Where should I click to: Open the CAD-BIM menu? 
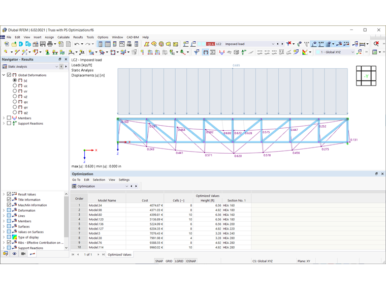click(133, 37)
